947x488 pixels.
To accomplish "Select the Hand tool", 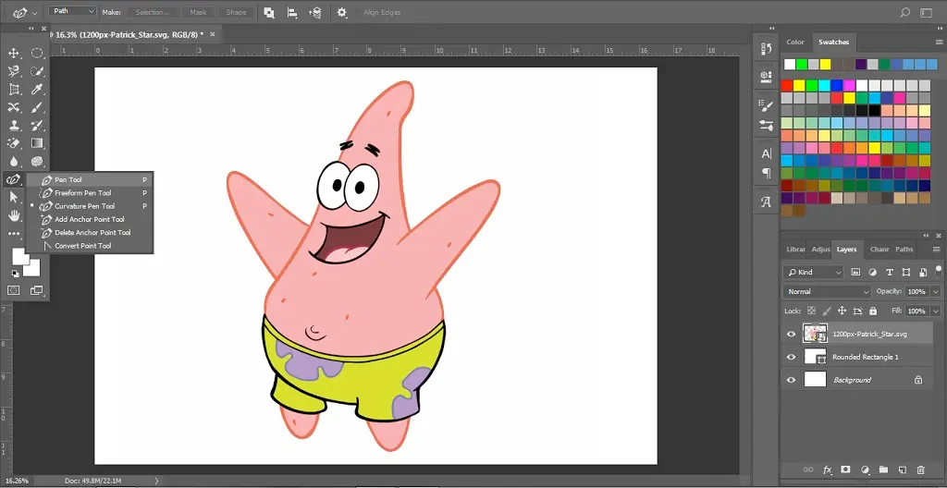I will click(13, 215).
